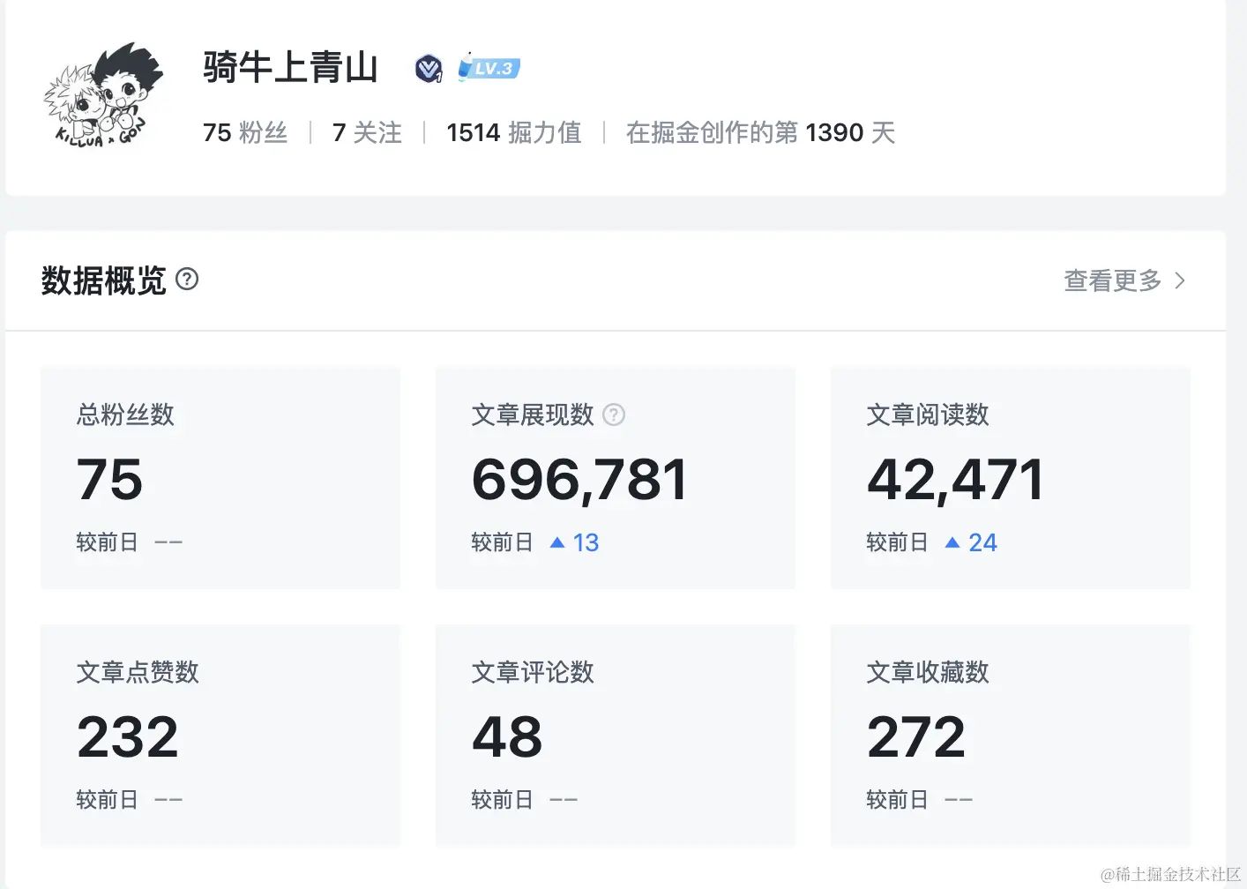Select the 文章展现数 label
This screenshot has width=1247, height=889.
tap(533, 415)
